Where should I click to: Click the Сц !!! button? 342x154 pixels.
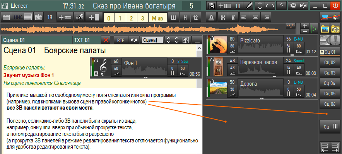click(329, 127)
